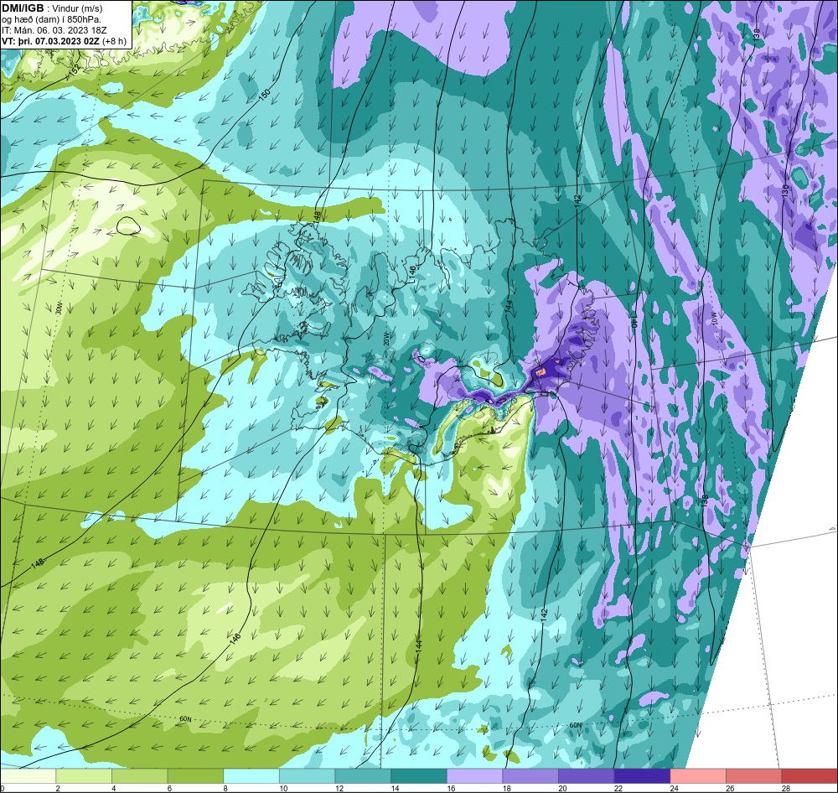This screenshot has width=838, height=793.
Task: Click the legend value 2
Action: pyautogui.click(x=58, y=788)
